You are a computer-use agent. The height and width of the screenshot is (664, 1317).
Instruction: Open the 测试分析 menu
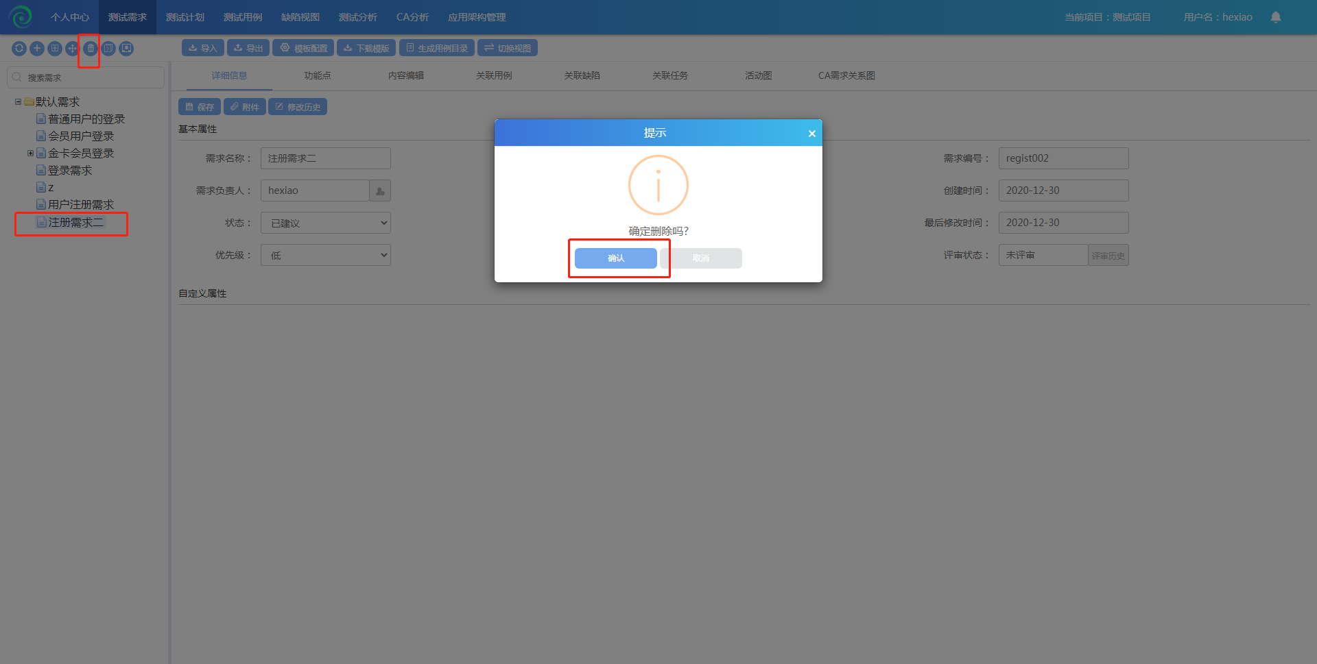[358, 17]
